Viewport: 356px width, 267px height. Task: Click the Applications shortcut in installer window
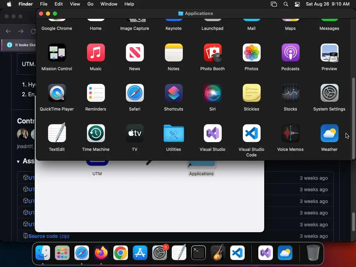pos(201,168)
